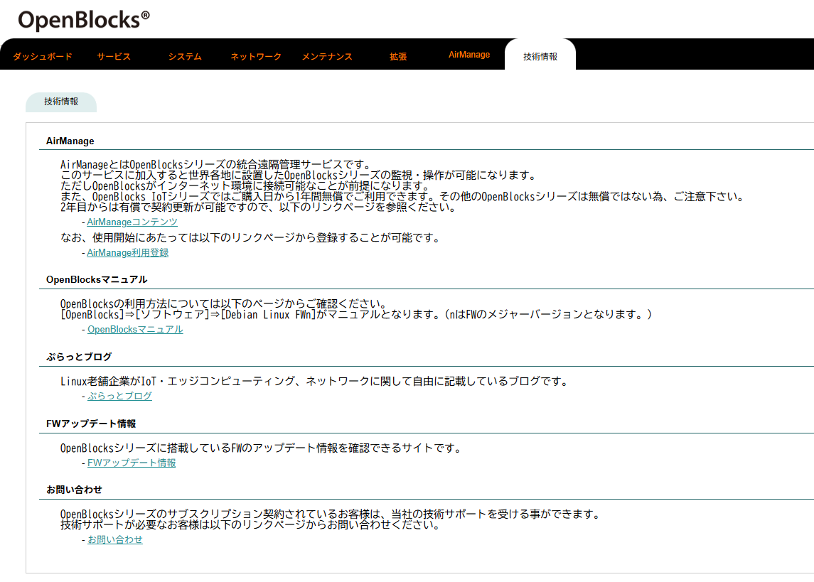
Task: Open the ダッシュボード menu tab
Action: coord(43,57)
